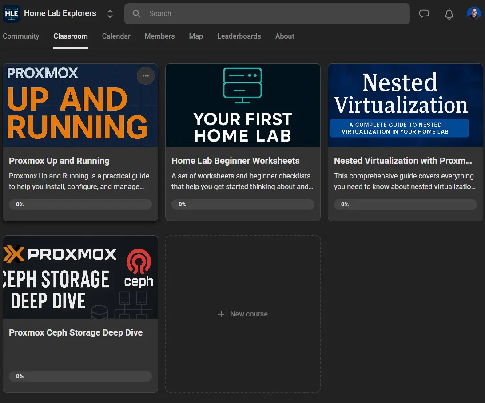Open the Ceph Storage Deep Dive thumbnail

[80, 277]
